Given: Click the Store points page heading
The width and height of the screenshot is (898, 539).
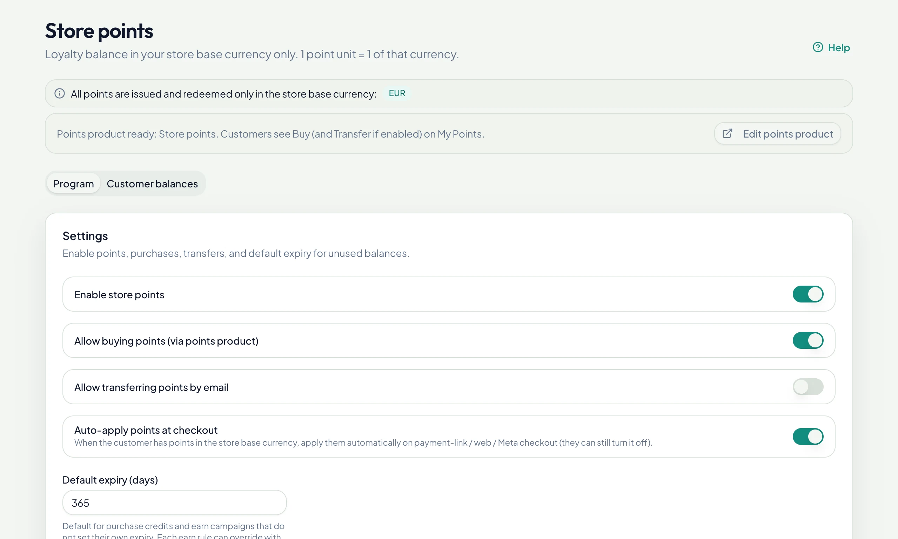Looking at the screenshot, I should tap(99, 31).
